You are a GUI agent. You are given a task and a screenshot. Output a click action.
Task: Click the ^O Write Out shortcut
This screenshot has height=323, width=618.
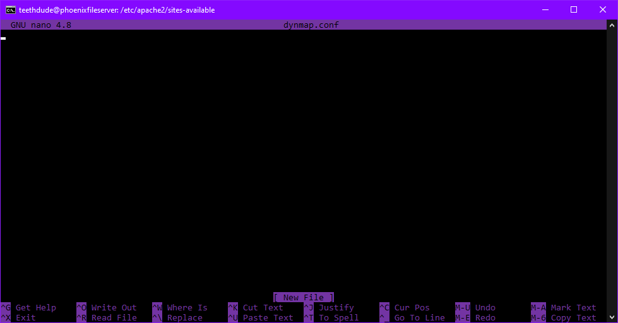click(107, 308)
